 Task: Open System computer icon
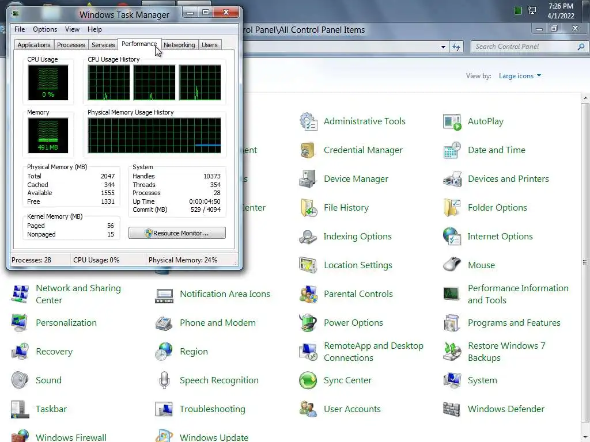[452, 380]
